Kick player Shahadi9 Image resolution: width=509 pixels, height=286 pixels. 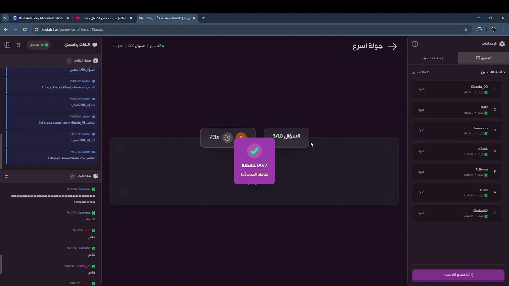[x=421, y=213]
